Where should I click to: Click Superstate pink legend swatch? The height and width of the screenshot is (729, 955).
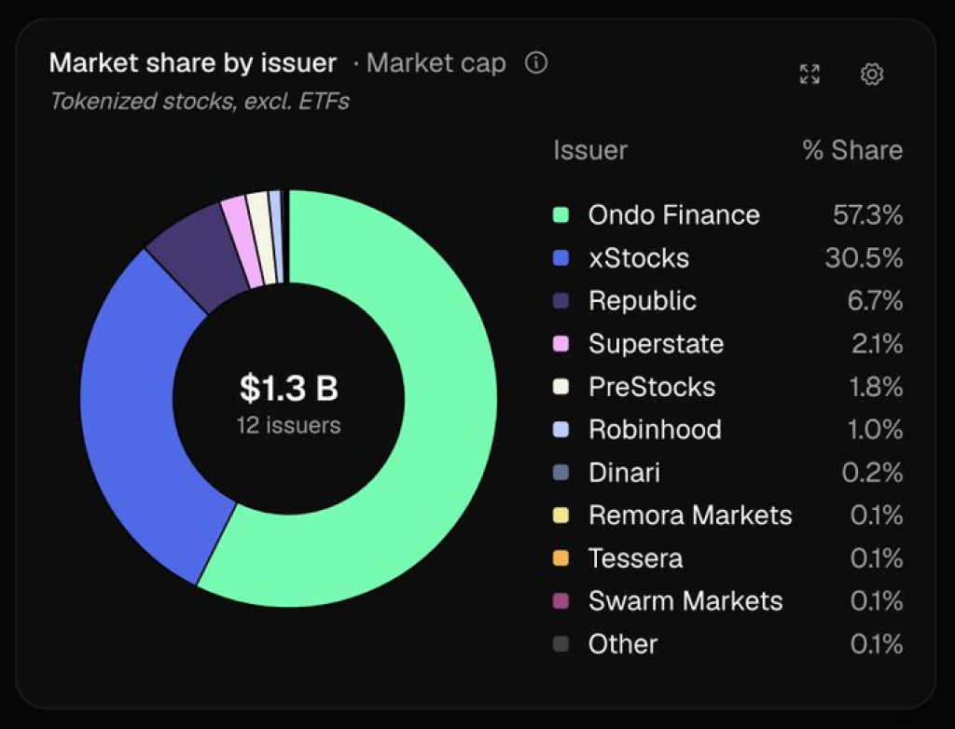561,344
